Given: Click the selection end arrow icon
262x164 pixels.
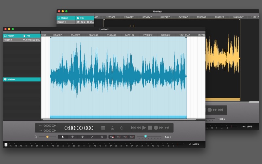Looking at the screenshot, I should [40, 131].
